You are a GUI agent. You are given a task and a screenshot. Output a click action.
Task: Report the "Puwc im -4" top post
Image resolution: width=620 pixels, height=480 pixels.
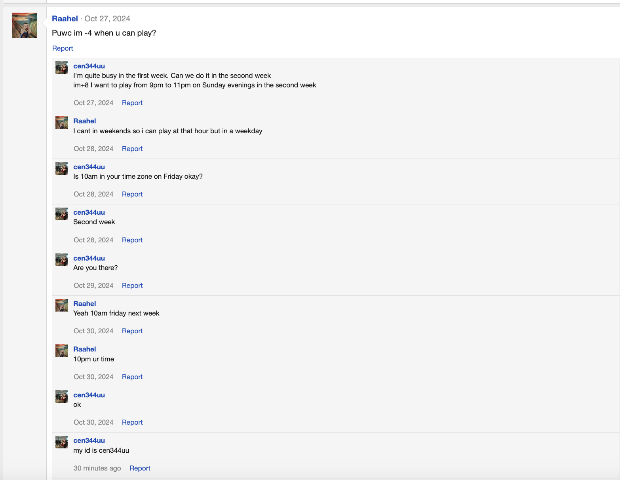63,48
